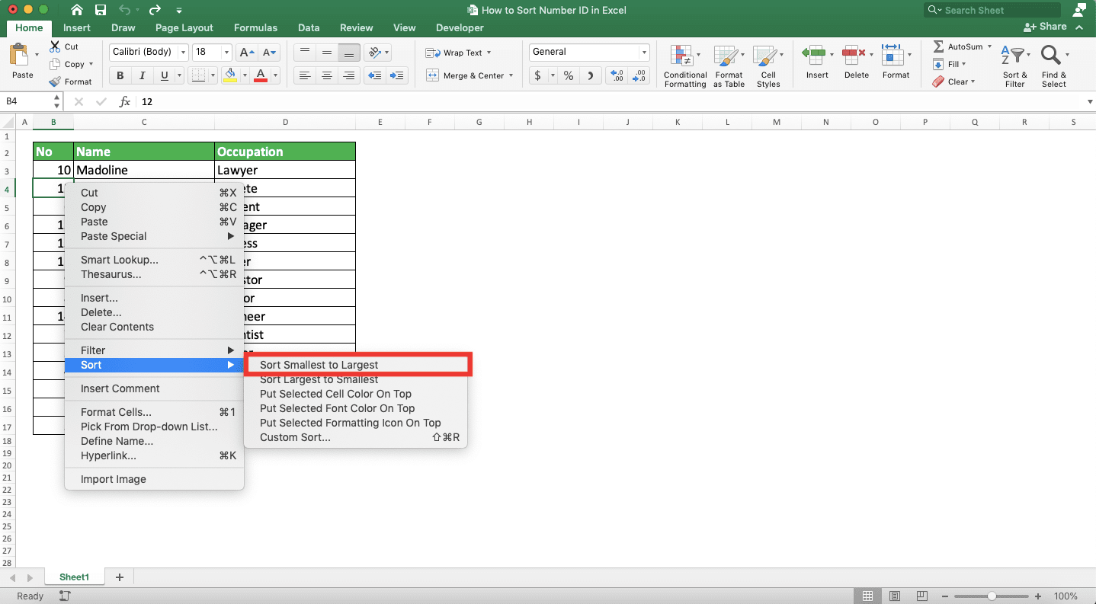Toggle Wrap Text
Image resolution: width=1096 pixels, height=604 pixels.
457,53
